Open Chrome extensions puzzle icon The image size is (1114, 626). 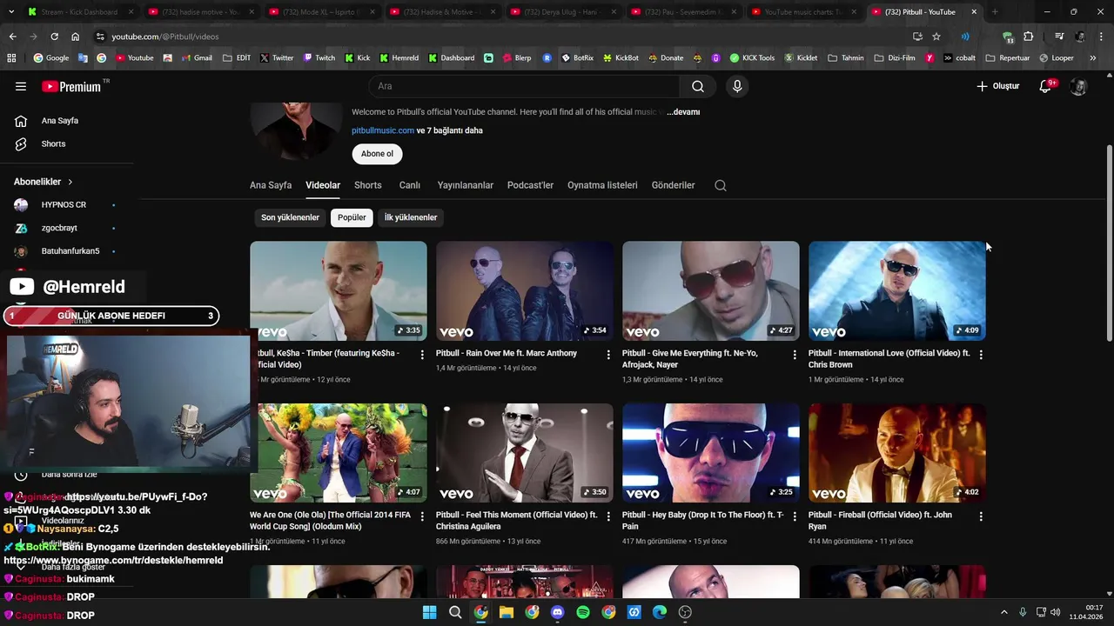[1028, 37]
